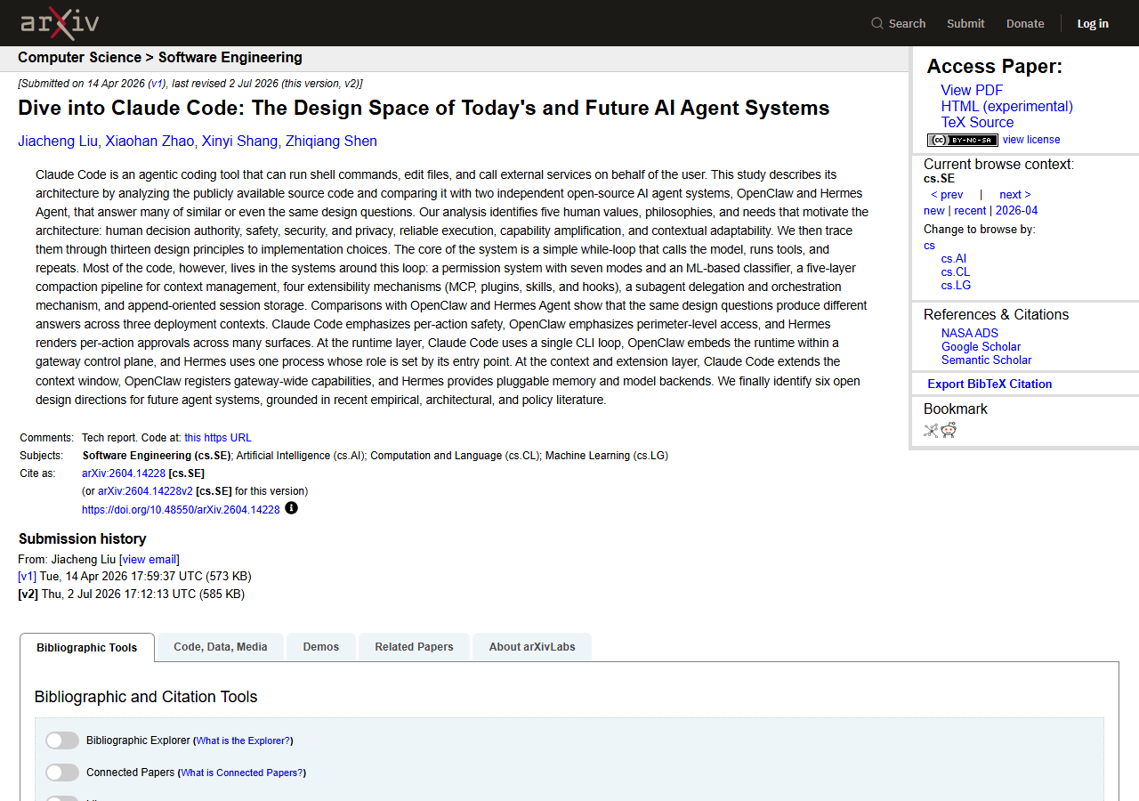The width and height of the screenshot is (1139, 801).
Task: Click author Xinyi Shang
Action: 239,142
